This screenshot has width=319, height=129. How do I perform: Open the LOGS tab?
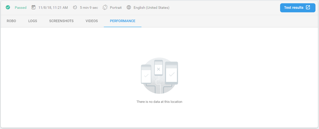click(x=33, y=21)
